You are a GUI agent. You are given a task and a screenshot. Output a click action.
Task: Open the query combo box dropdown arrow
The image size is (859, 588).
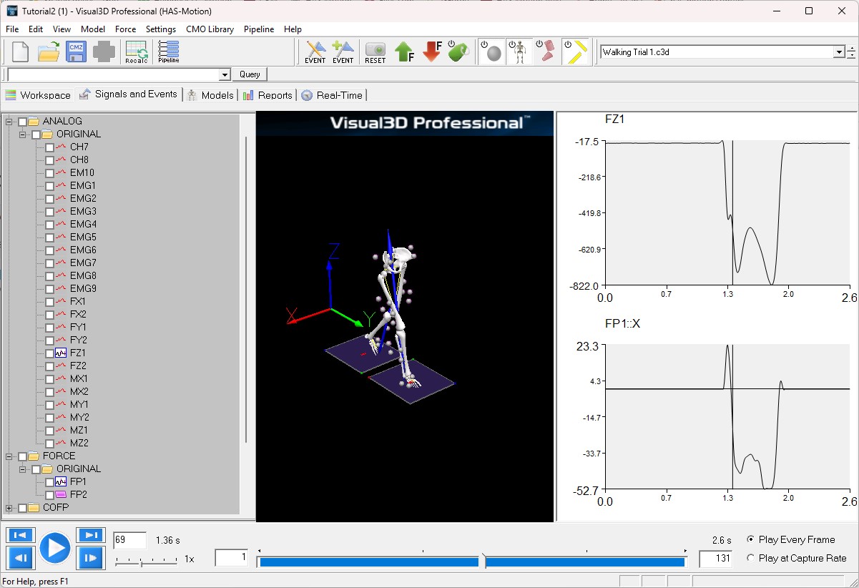click(x=225, y=74)
